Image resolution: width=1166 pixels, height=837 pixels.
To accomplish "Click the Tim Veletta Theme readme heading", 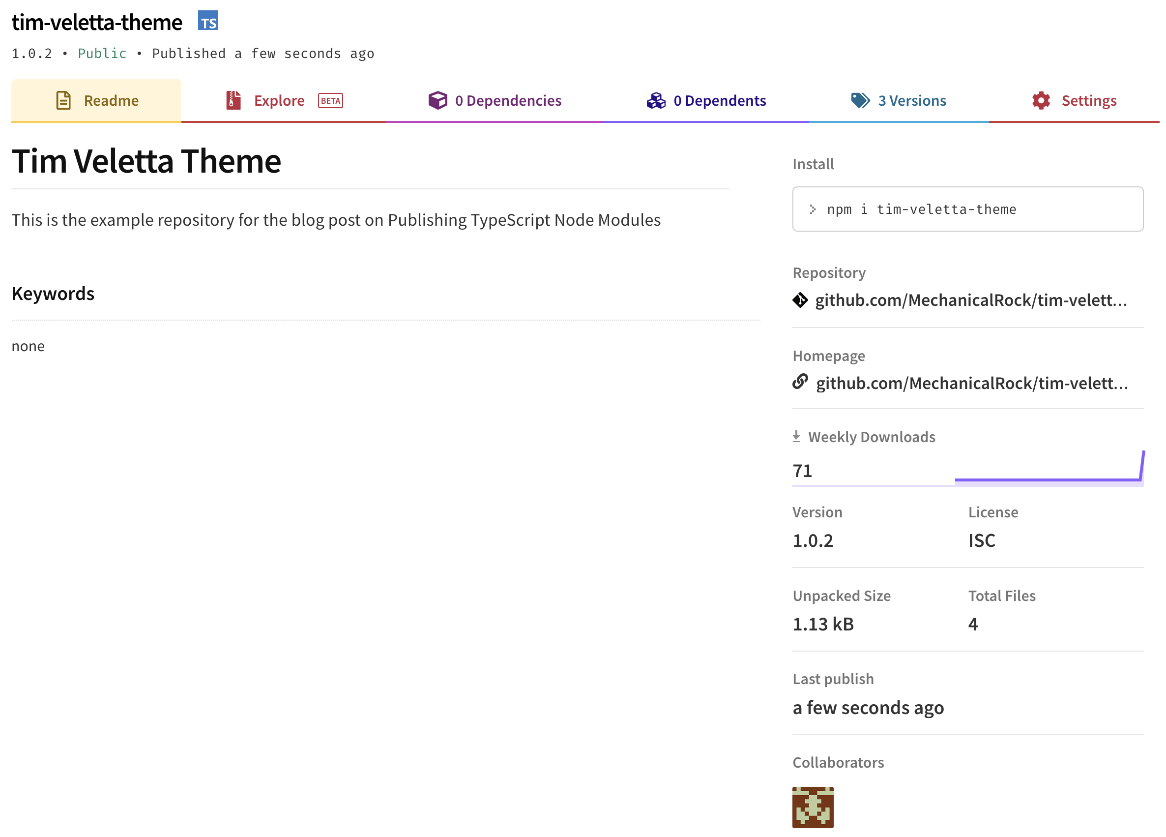I will (x=146, y=161).
